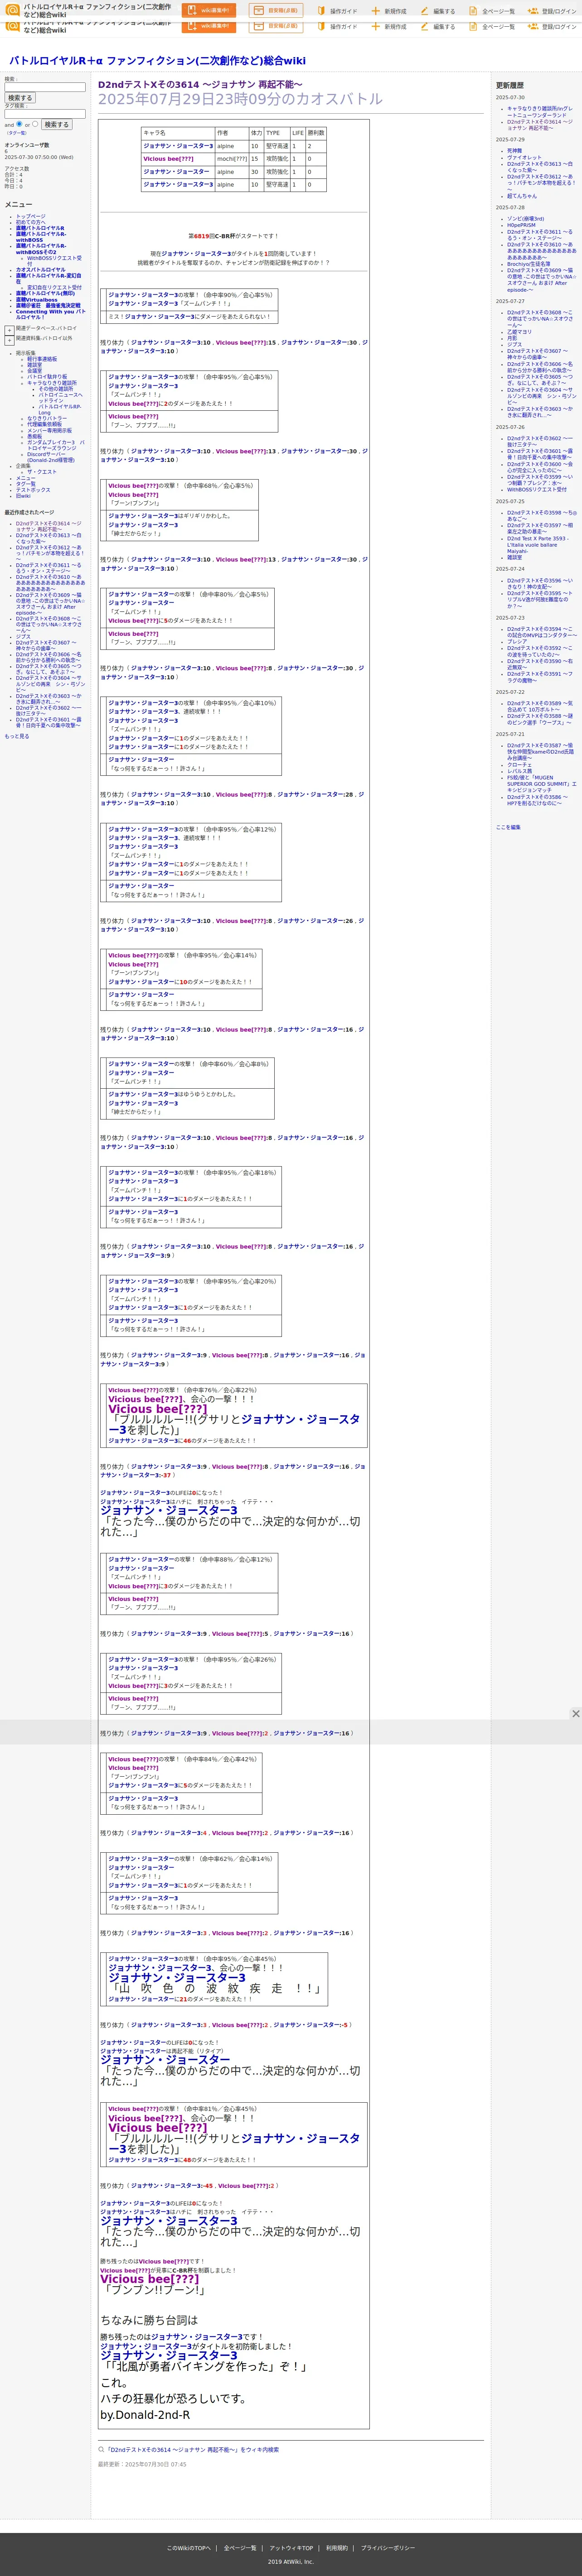Click もっと見る under recently created pages
The height and width of the screenshot is (2576, 582).
point(17,736)
